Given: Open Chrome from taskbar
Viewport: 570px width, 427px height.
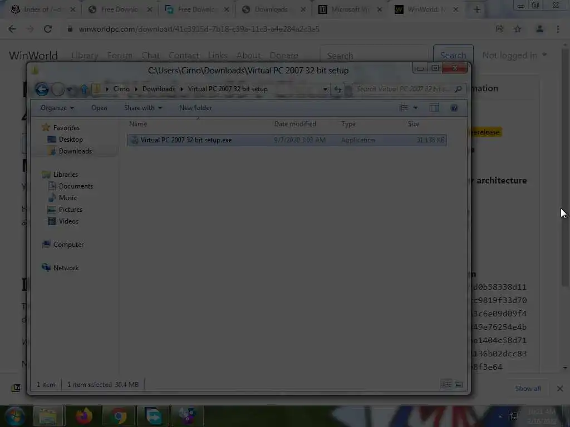Looking at the screenshot, I should coord(119,416).
